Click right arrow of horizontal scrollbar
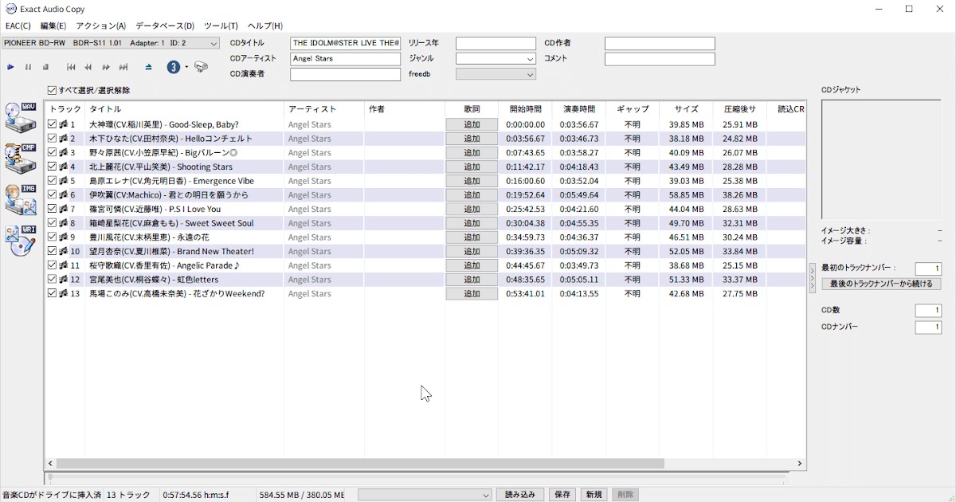Screen dimensions: 956x502 point(800,463)
